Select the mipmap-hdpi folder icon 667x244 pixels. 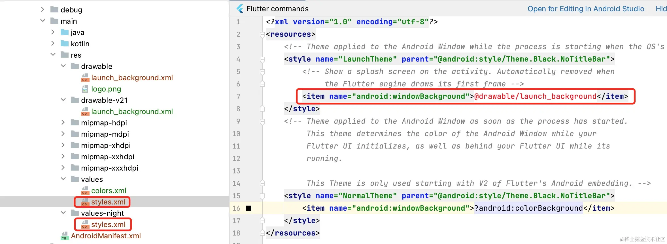pos(75,123)
